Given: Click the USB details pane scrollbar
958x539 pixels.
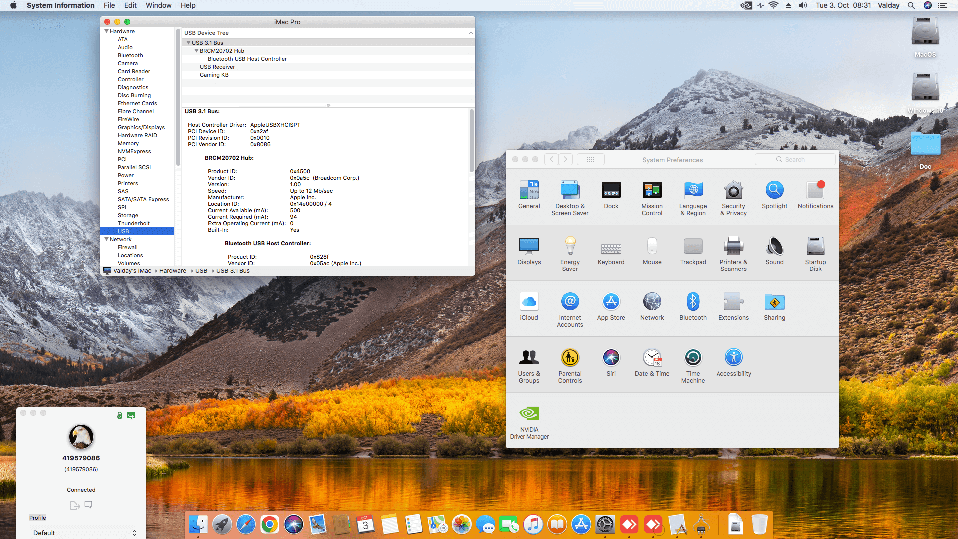Looking at the screenshot, I should [x=471, y=141].
